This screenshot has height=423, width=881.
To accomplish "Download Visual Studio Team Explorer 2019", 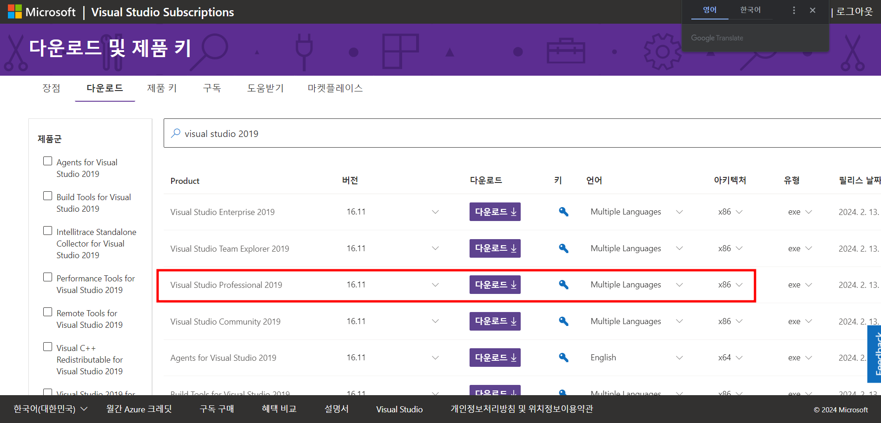I will coord(495,248).
